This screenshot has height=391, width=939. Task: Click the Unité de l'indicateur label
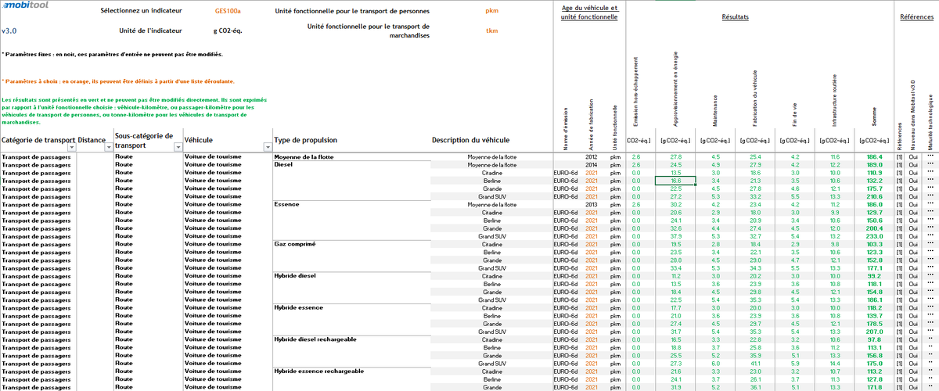150,30
